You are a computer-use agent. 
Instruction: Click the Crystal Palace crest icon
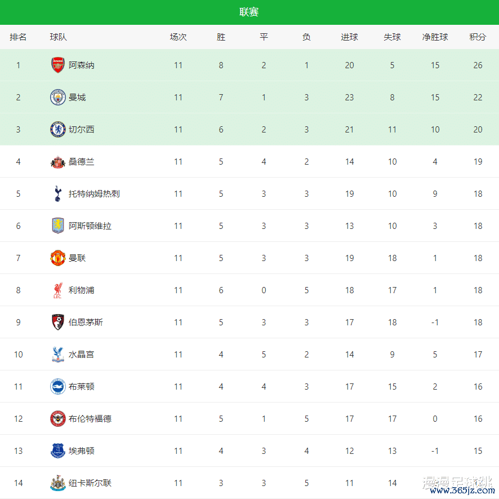coord(58,355)
